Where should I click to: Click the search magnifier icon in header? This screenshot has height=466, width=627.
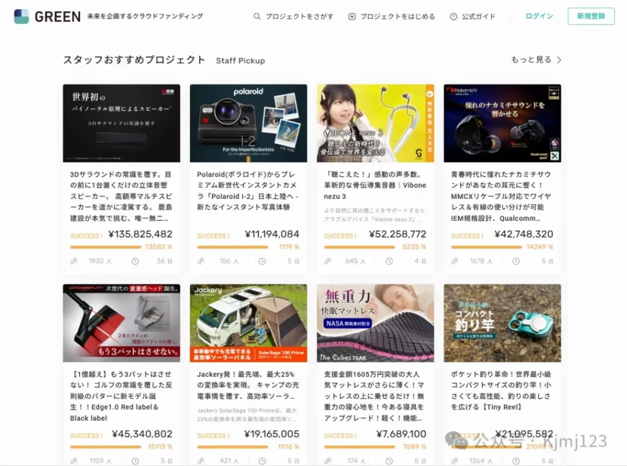[x=257, y=17]
